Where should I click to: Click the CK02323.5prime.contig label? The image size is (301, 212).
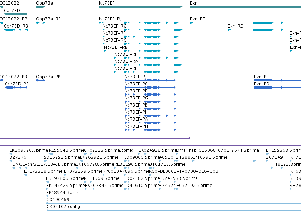point(109,150)
